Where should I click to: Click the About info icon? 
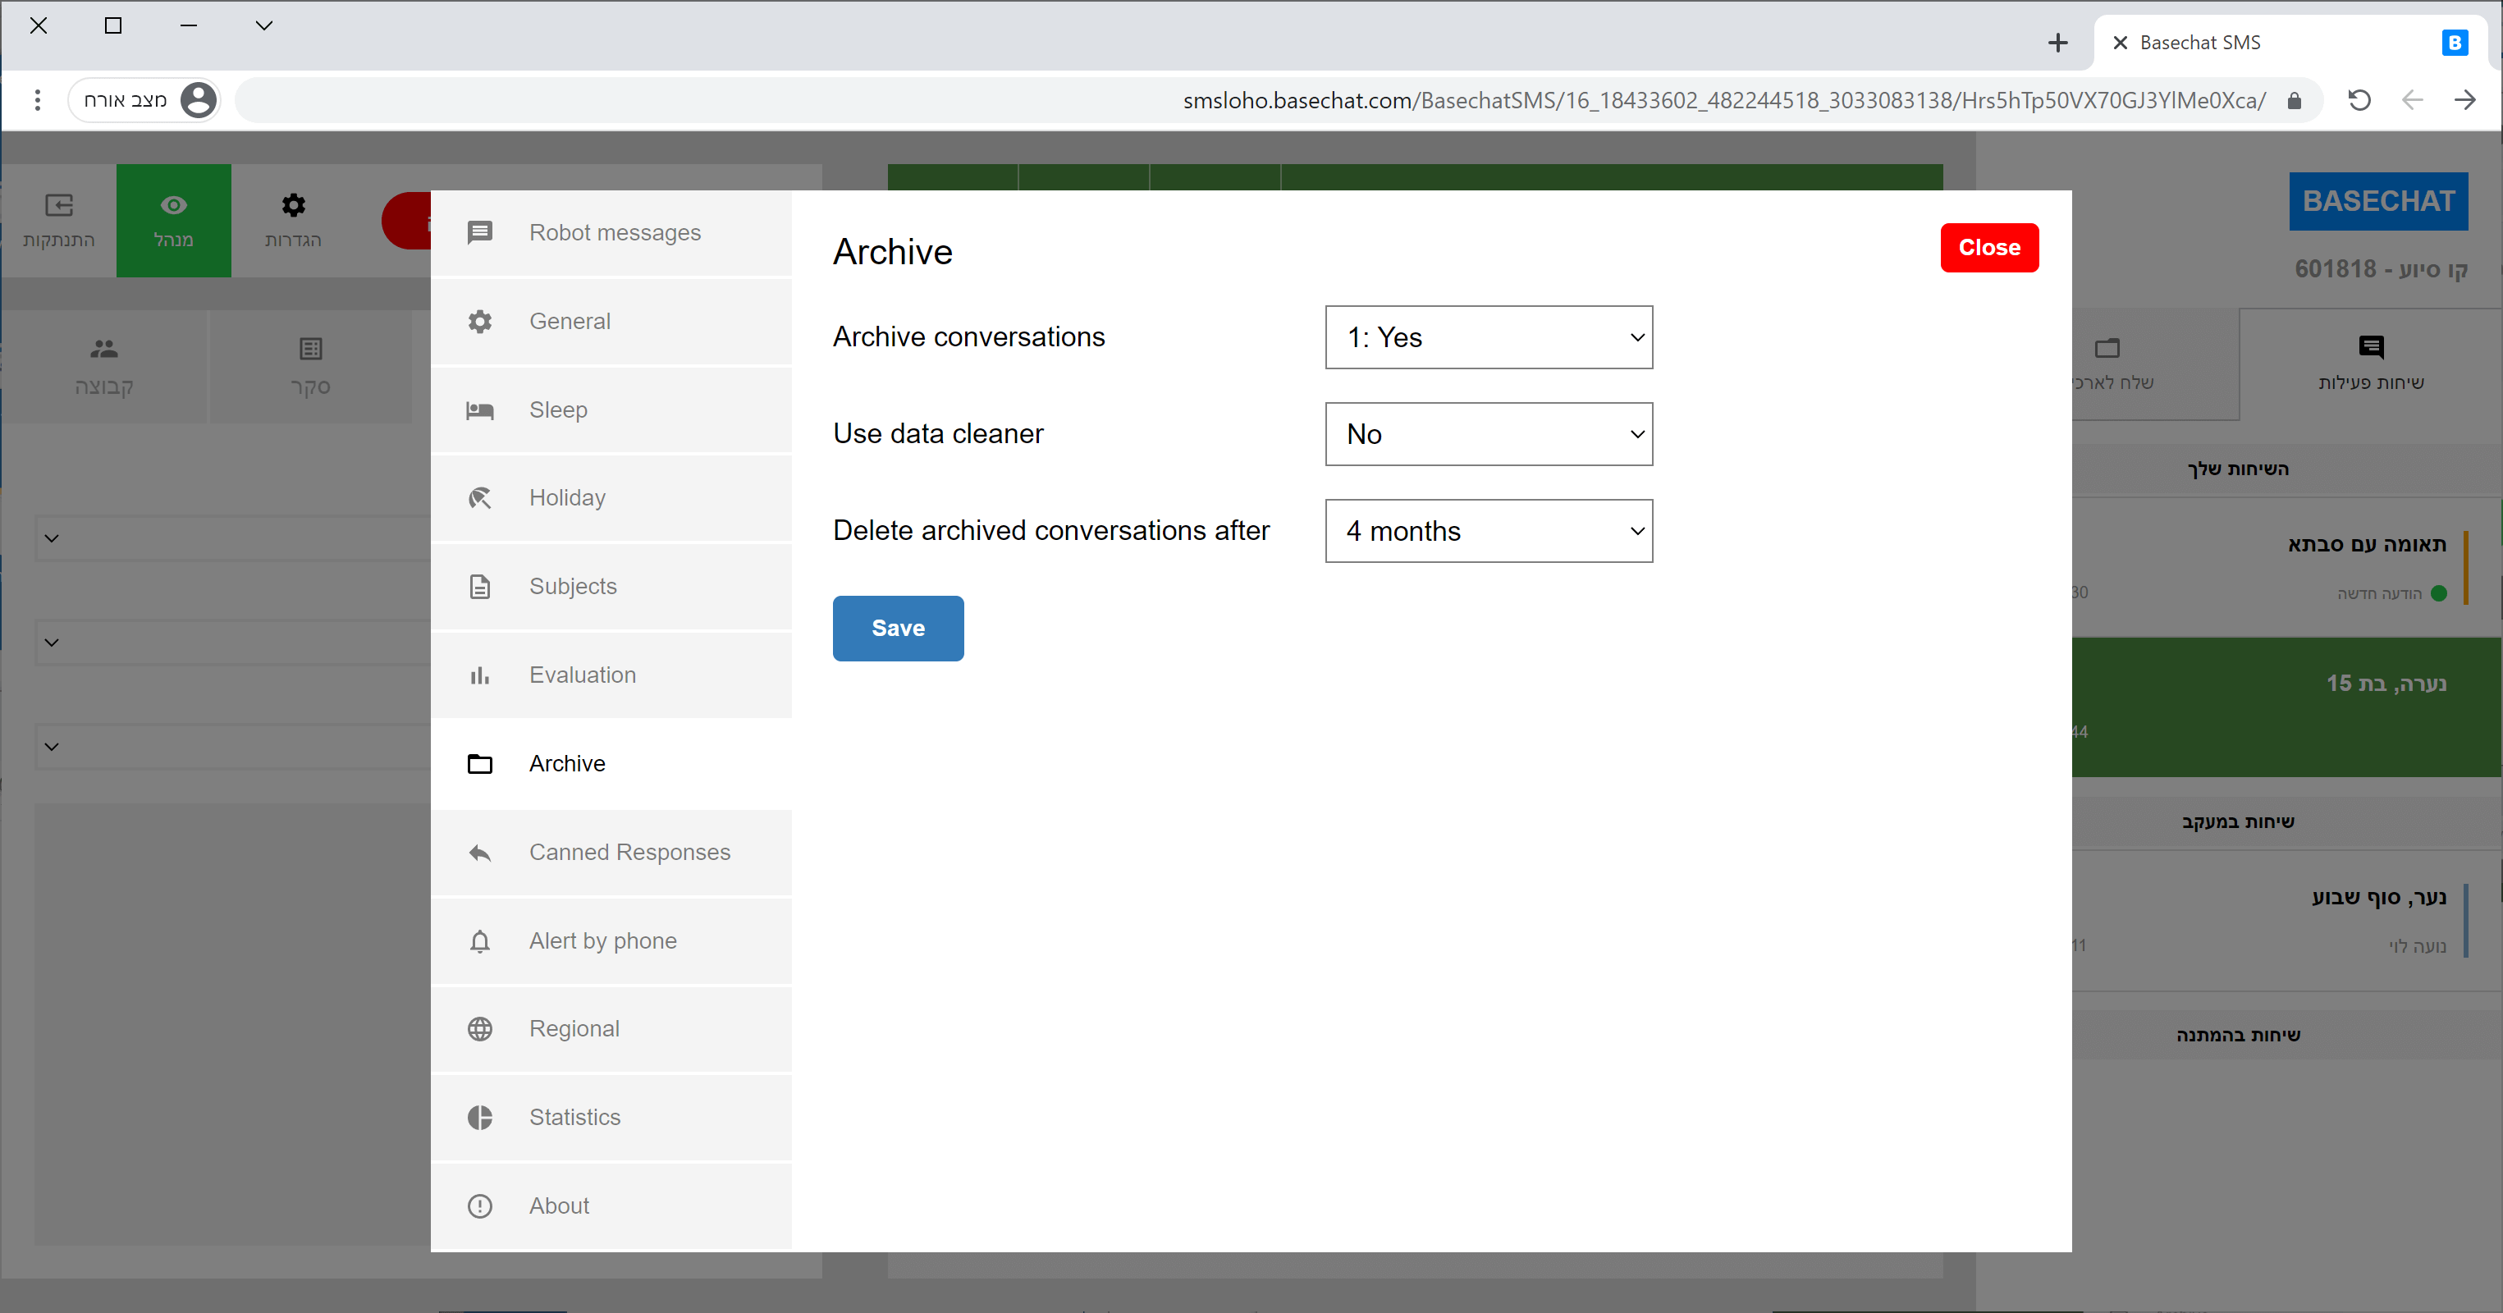coord(480,1206)
